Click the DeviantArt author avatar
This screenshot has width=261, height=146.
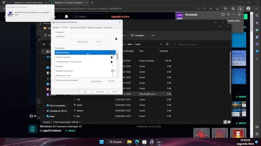coord(33,129)
